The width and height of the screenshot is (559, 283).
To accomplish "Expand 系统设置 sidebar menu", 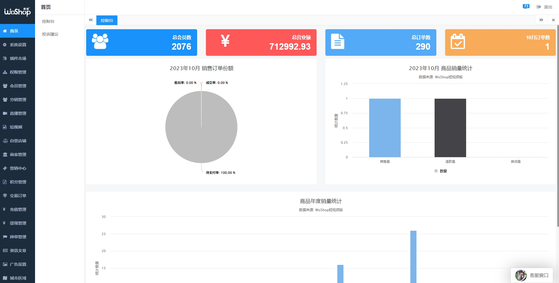I will 18,45.
